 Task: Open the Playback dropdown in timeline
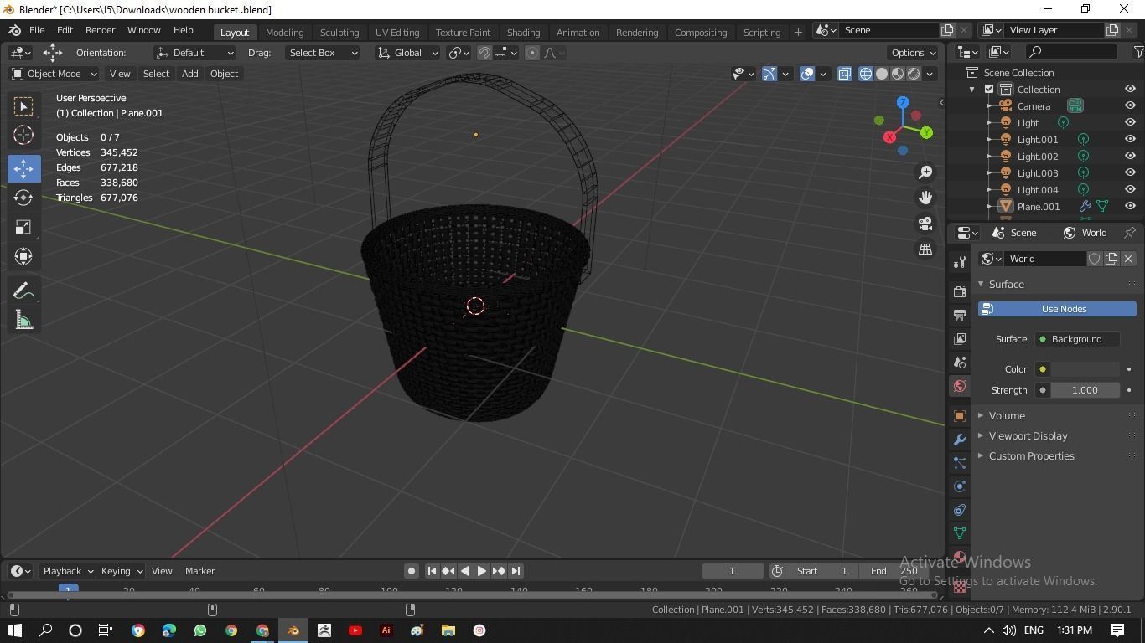pyautogui.click(x=66, y=571)
